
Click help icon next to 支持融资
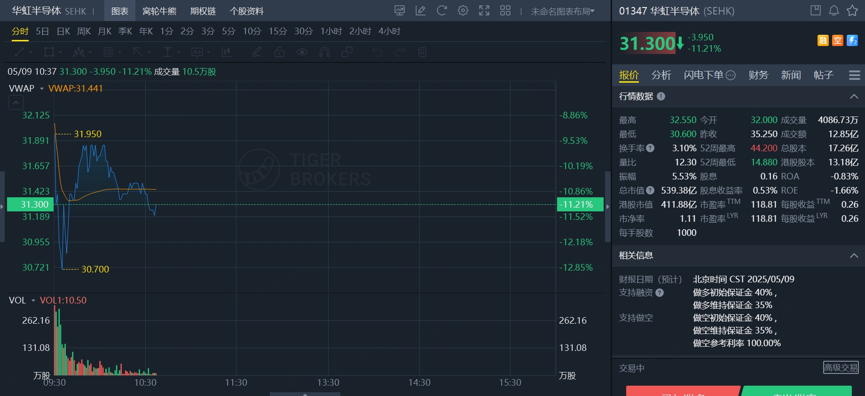(x=660, y=293)
